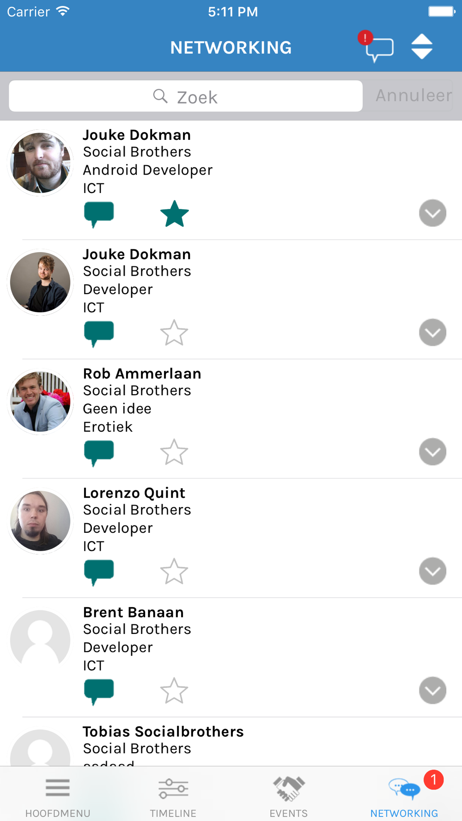Send a message to Rob Ammerlaan
The height and width of the screenshot is (821, 462).
click(x=99, y=453)
